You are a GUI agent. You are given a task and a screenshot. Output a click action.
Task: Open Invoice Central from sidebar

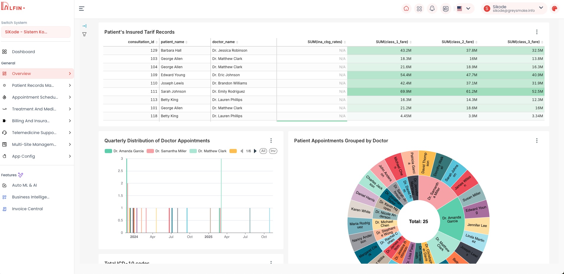27,209
